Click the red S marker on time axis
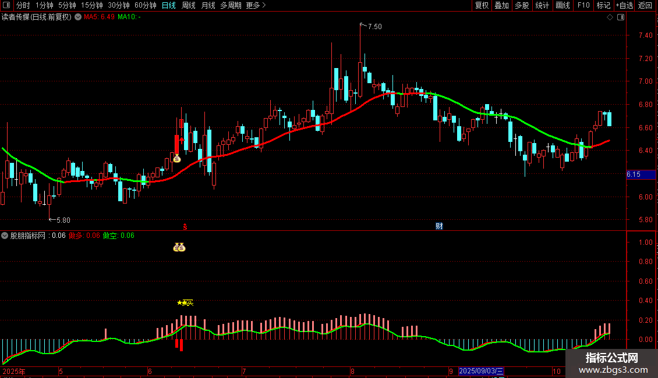 [185, 227]
